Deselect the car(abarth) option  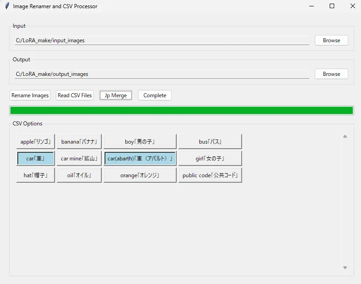(x=140, y=159)
